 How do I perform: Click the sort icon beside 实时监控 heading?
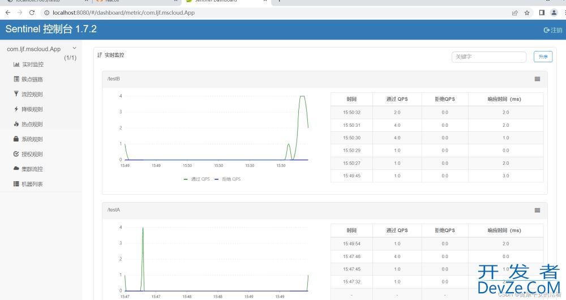click(100, 55)
